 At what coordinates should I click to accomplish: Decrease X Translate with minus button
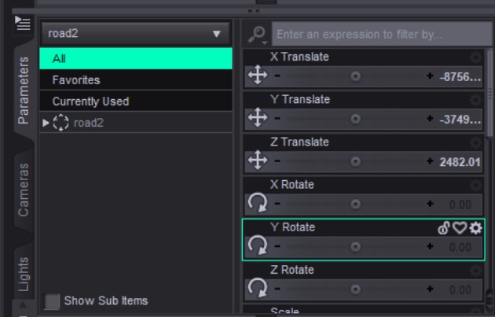coord(277,76)
